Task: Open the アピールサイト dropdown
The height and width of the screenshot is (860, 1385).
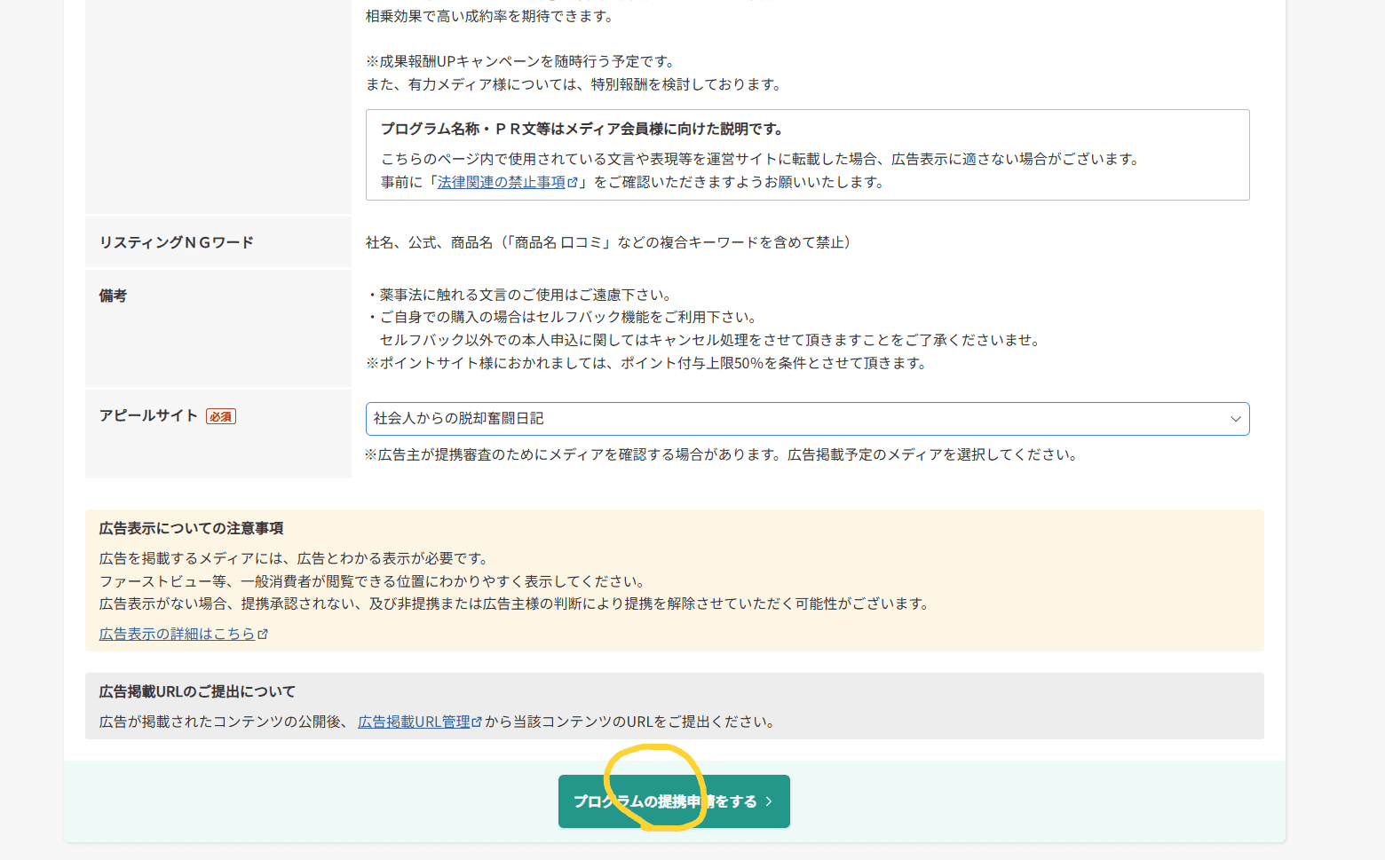Action: [807, 419]
